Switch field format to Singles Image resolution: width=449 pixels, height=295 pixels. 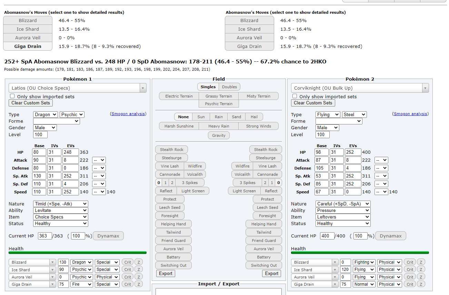pos(208,87)
